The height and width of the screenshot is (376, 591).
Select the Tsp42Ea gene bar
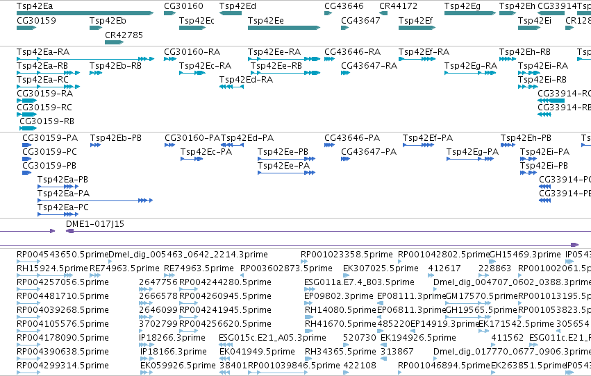(x=85, y=13)
